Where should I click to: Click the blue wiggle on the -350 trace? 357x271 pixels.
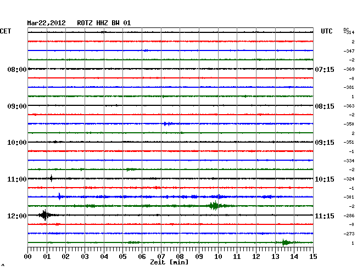click(168, 123)
